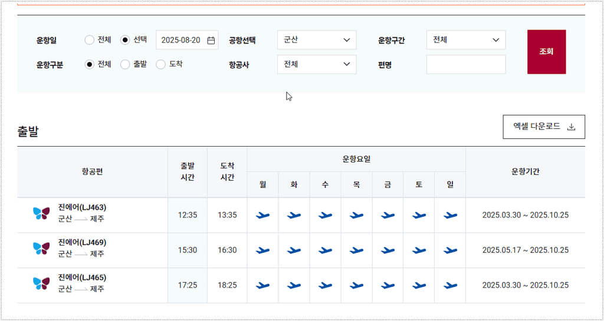The image size is (604, 321).
Task: Click the 금 airplane icon in the LJ463 row
Action: point(388,216)
